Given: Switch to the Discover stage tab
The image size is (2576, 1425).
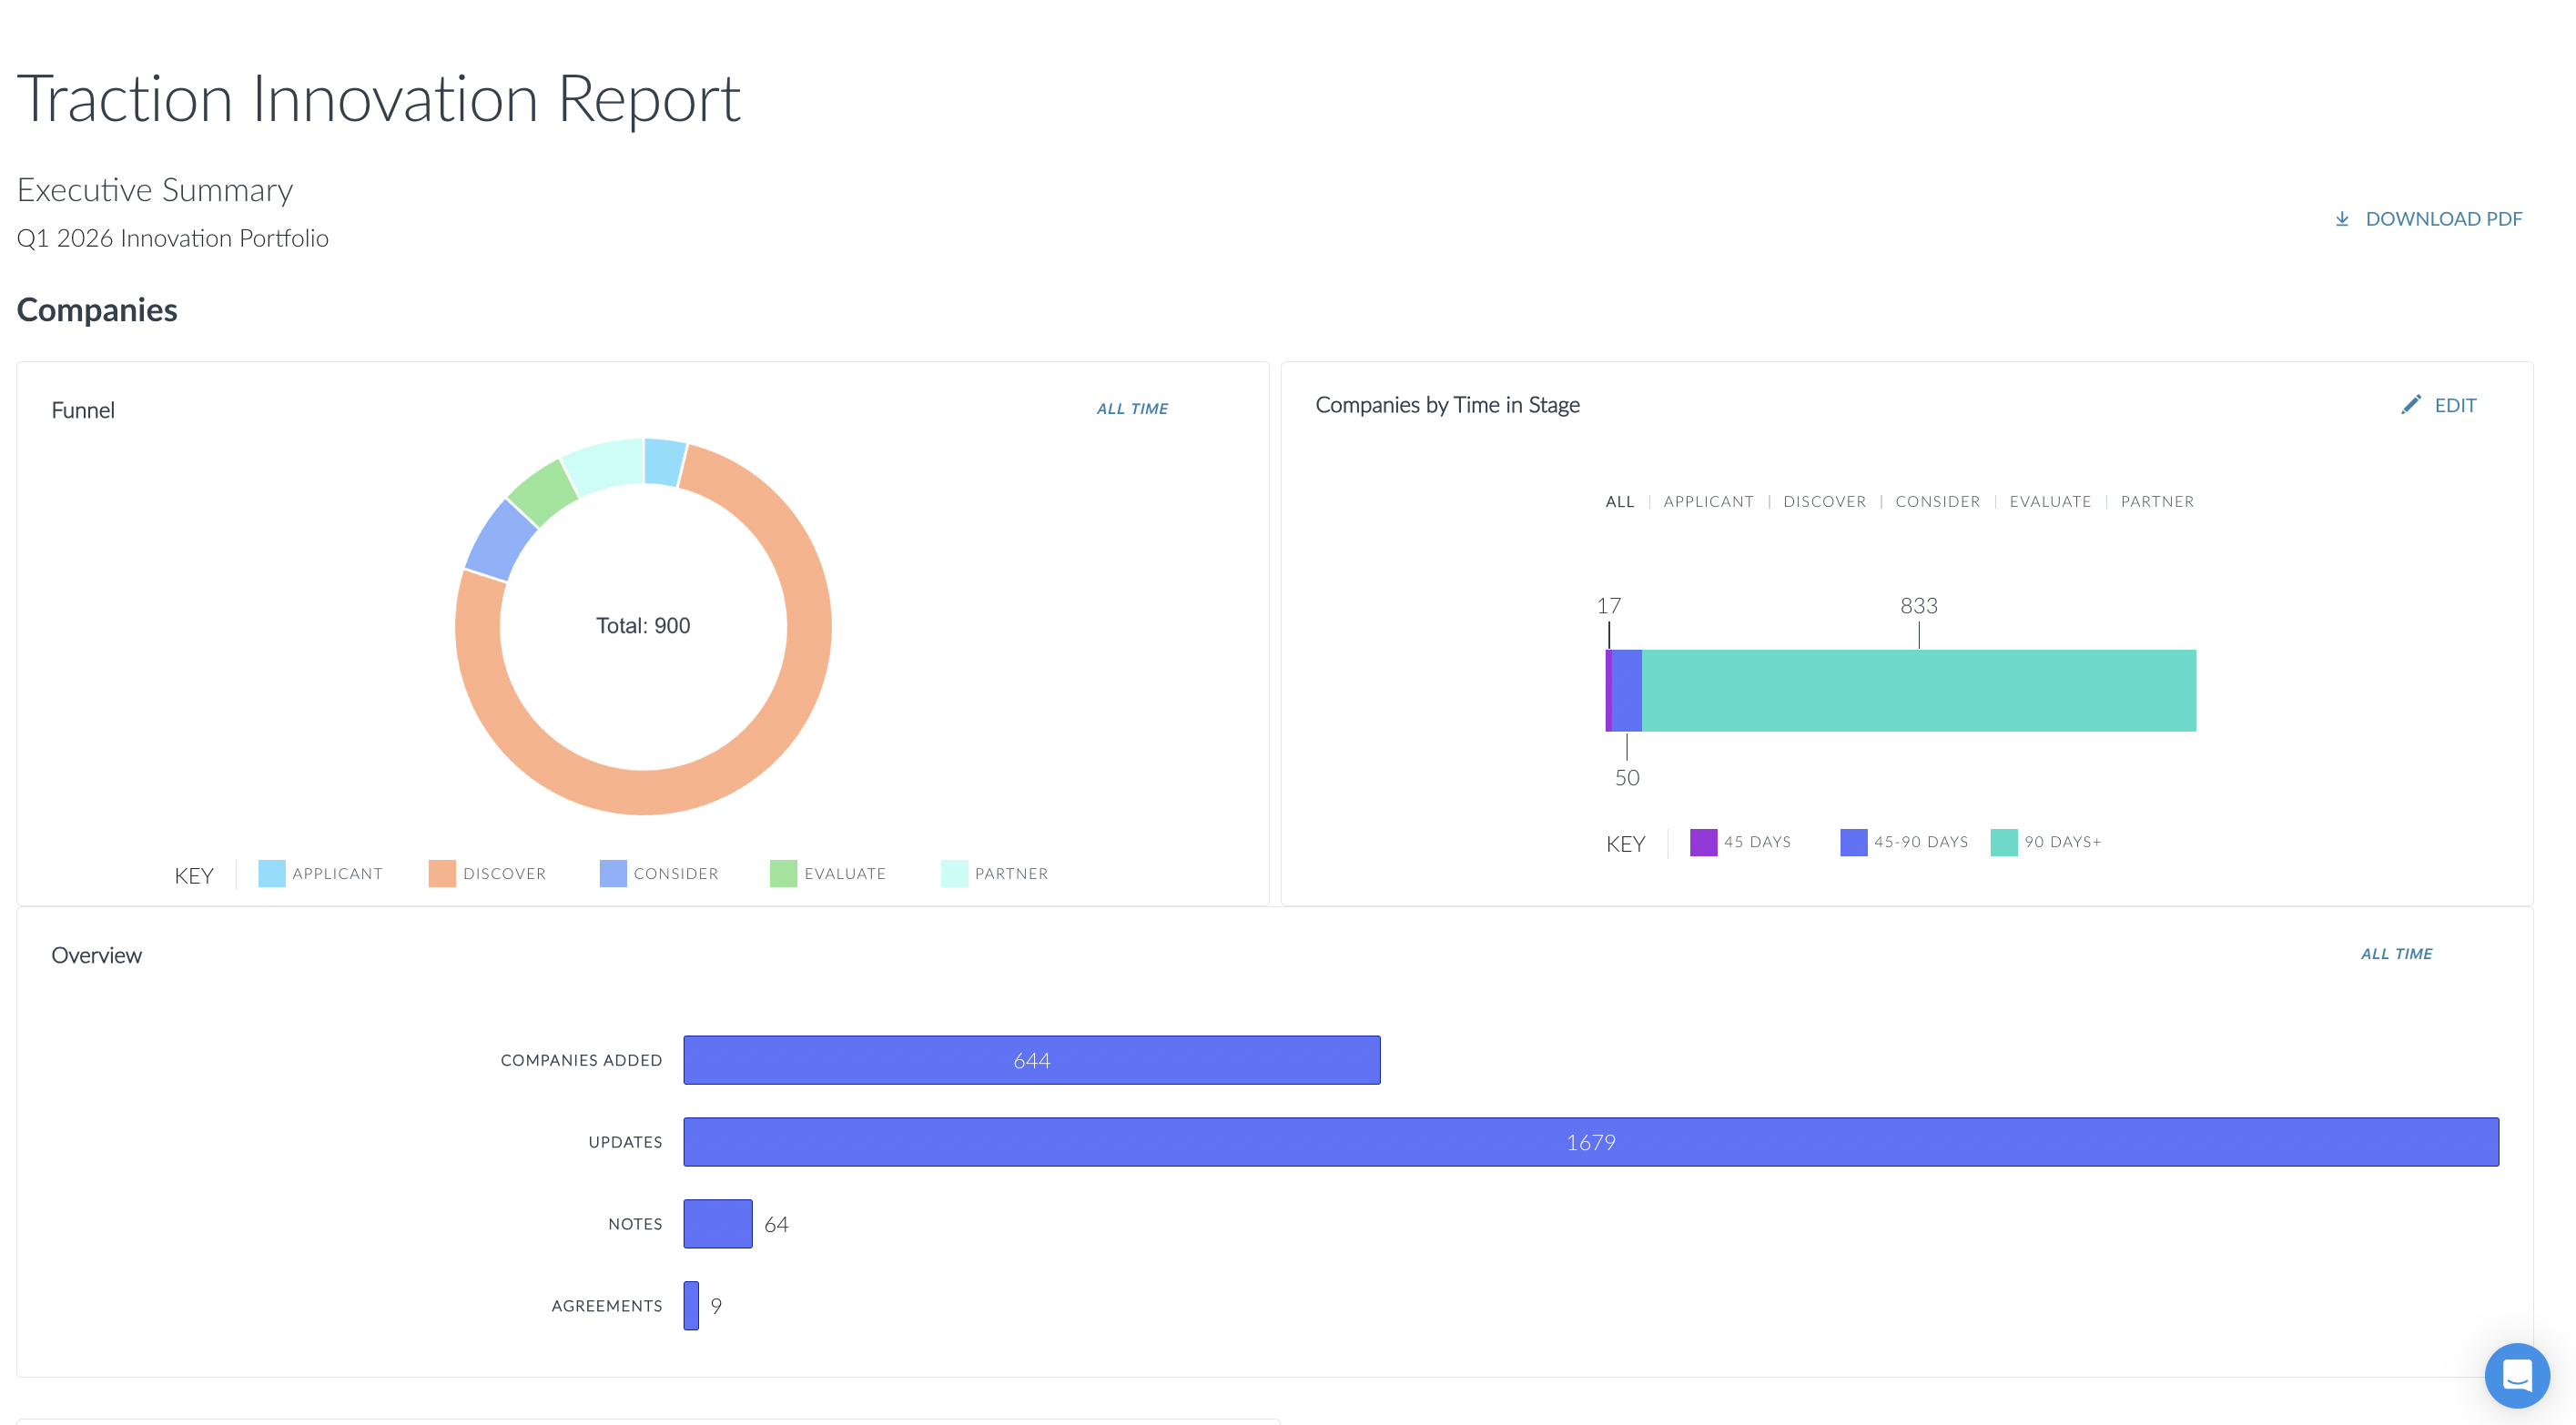Looking at the screenshot, I should click(1824, 501).
